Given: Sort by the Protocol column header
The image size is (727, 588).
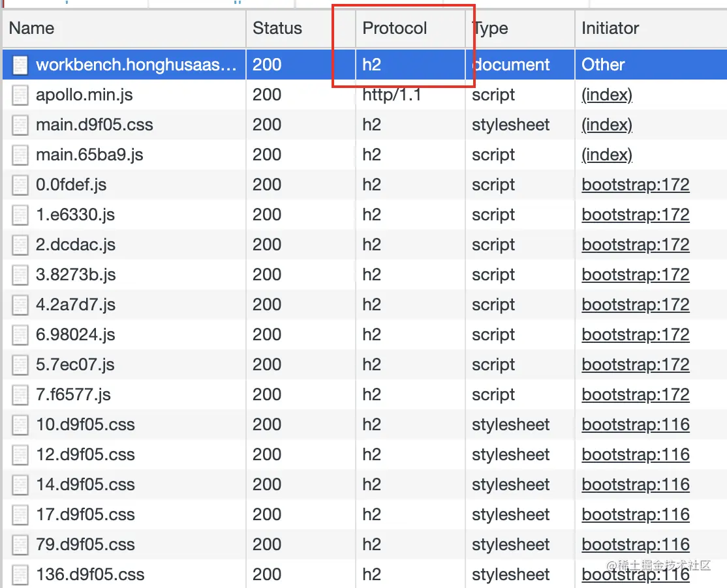Looking at the screenshot, I should click(395, 29).
